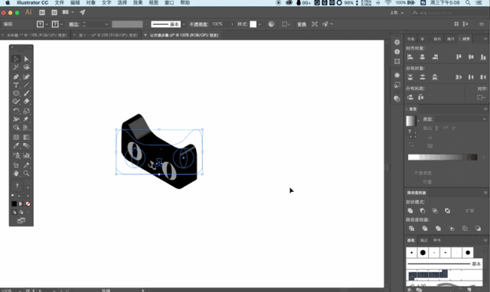Expand the opacity value arrow
This screenshot has height=292, width=490.
point(232,24)
